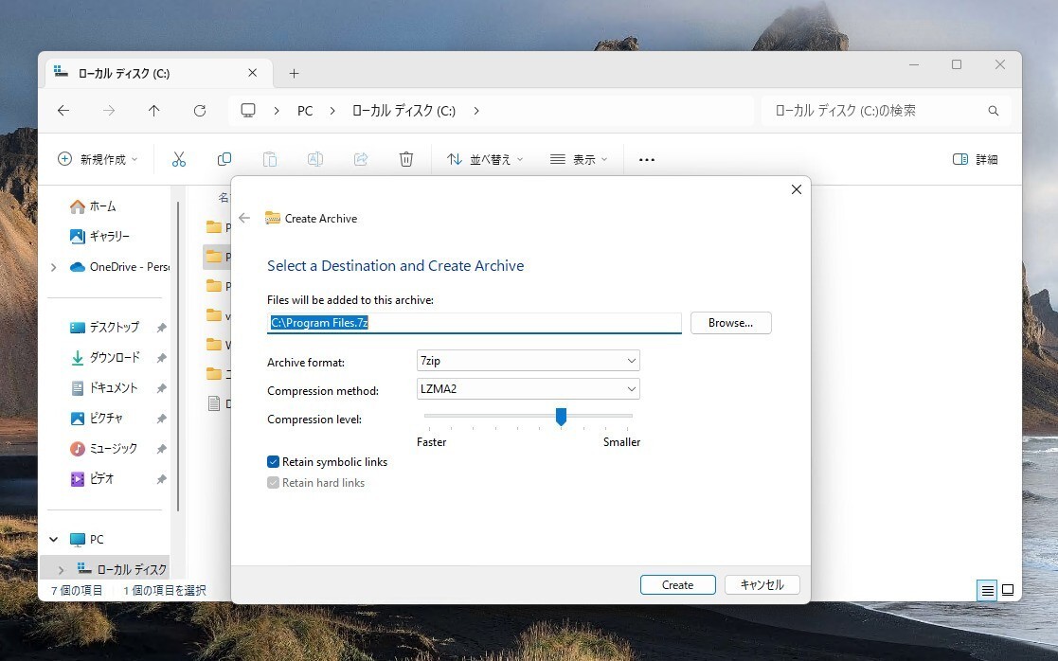Click the Refresh icon in the address bar
Image resolution: width=1058 pixels, height=661 pixels.
point(199,110)
